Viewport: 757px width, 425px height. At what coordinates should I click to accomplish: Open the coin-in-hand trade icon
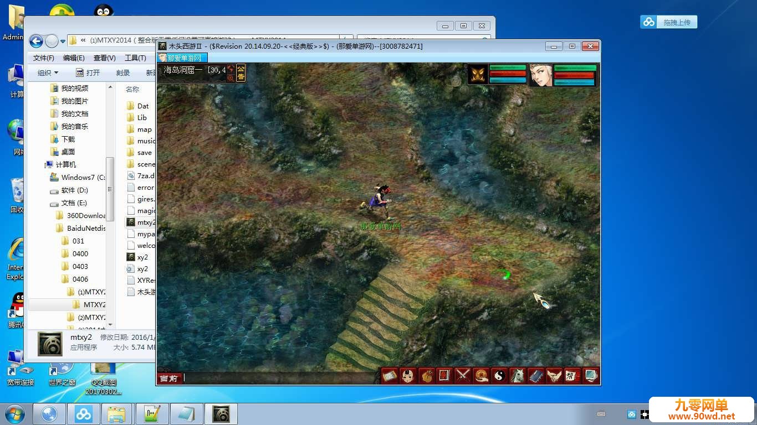click(481, 376)
